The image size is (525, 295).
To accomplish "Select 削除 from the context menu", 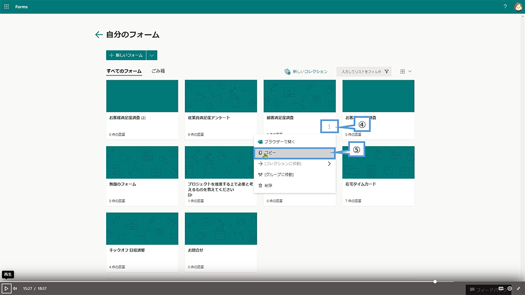I will [x=295, y=185].
